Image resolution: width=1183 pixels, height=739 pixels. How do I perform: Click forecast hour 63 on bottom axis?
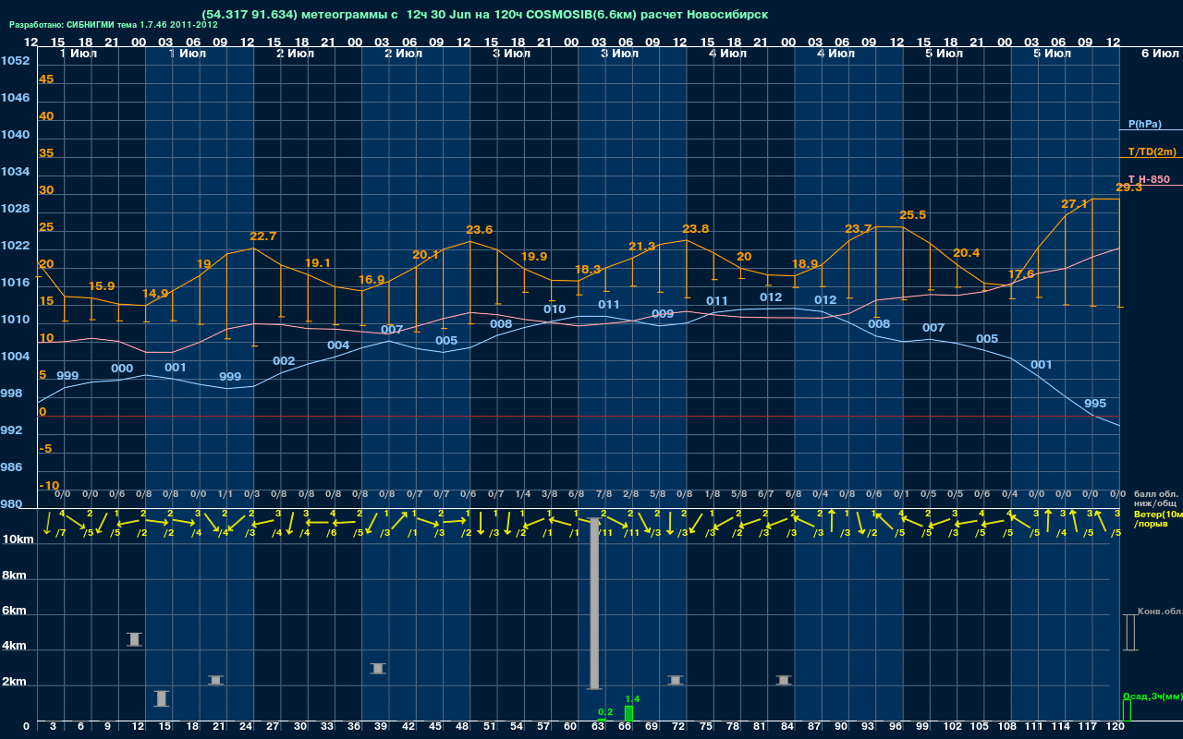597,727
